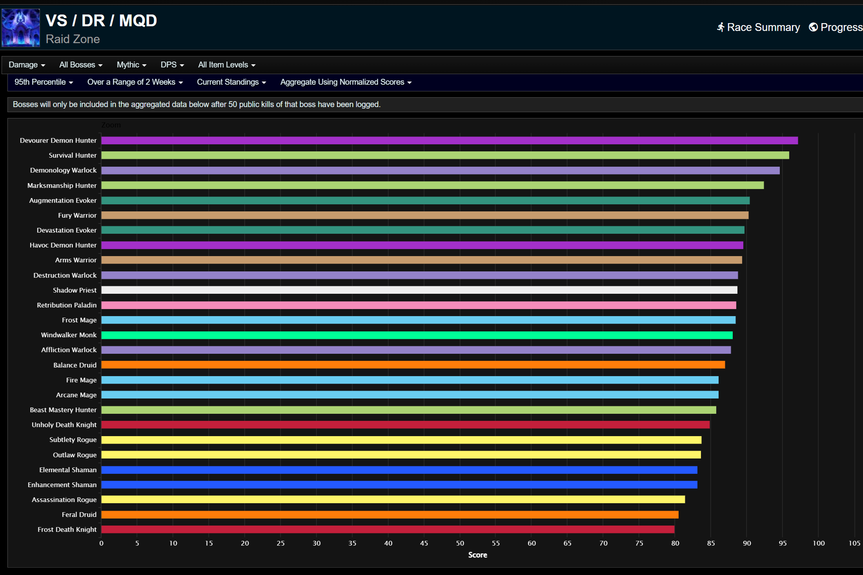This screenshot has width=863, height=575.
Task: Click the Progress globe icon
Action: (x=813, y=27)
